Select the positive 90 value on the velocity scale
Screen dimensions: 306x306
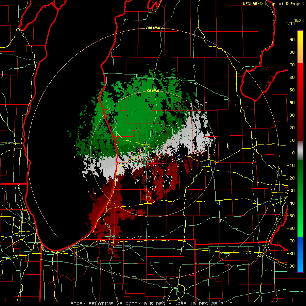(x=292, y=40)
